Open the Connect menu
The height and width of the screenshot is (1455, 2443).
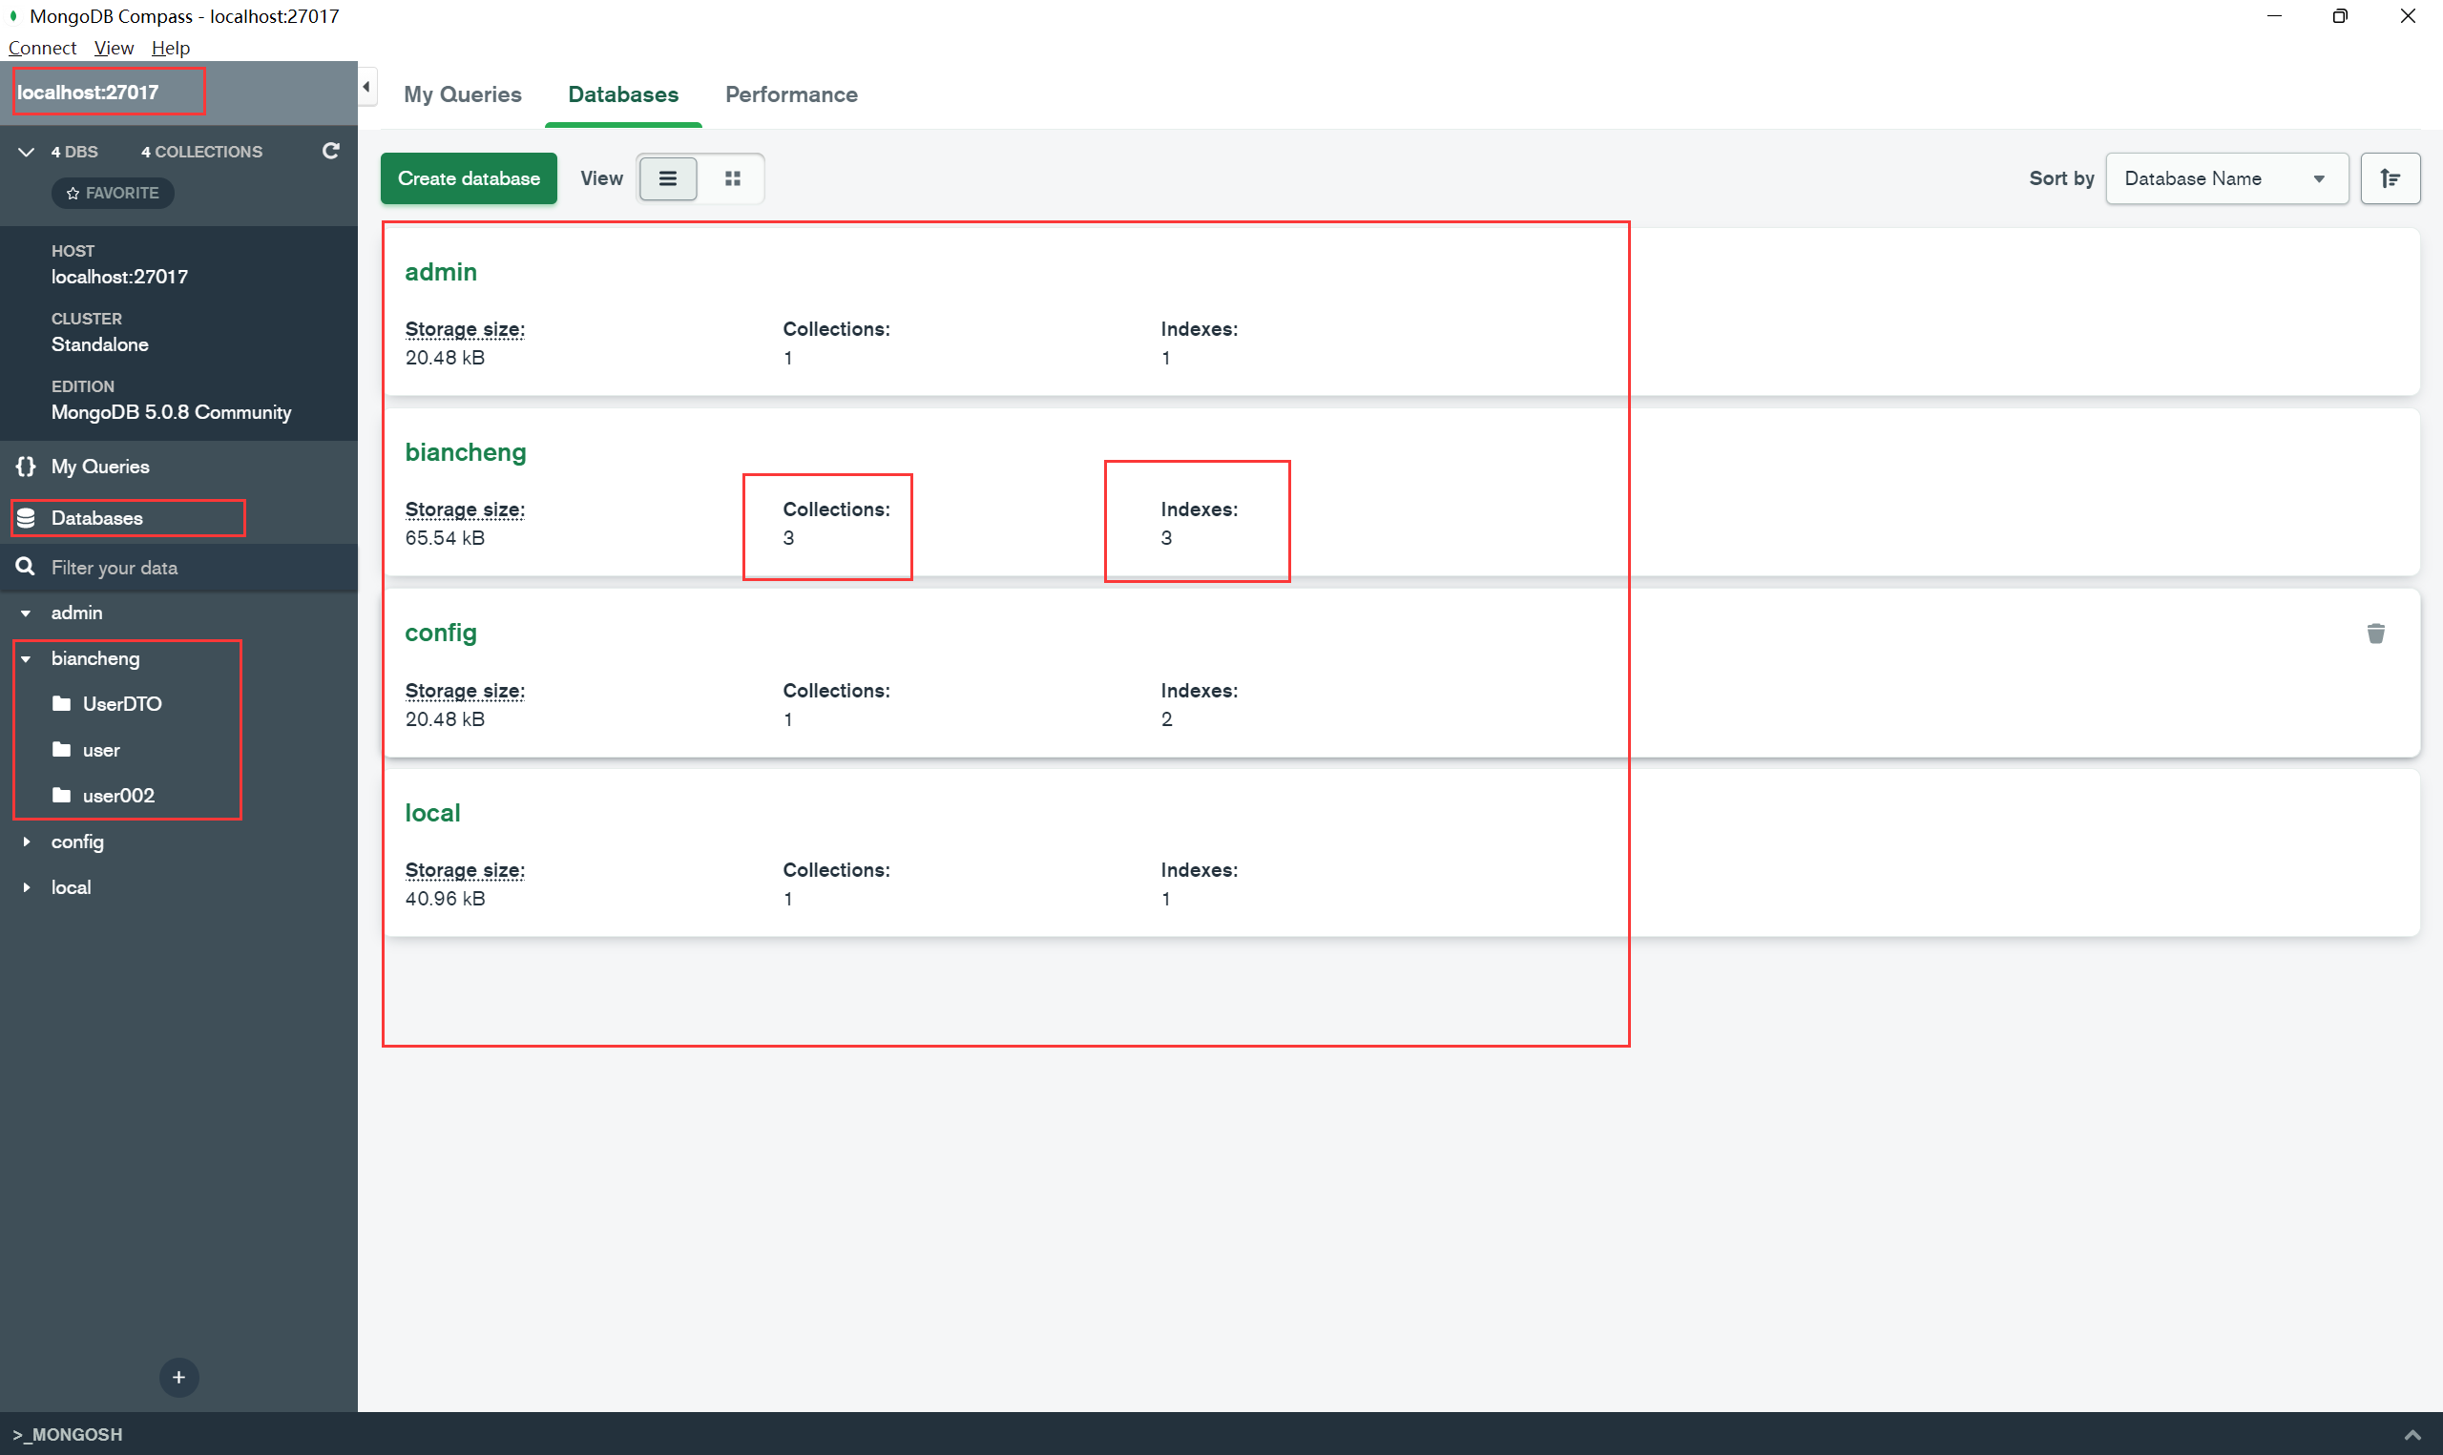pos(42,48)
